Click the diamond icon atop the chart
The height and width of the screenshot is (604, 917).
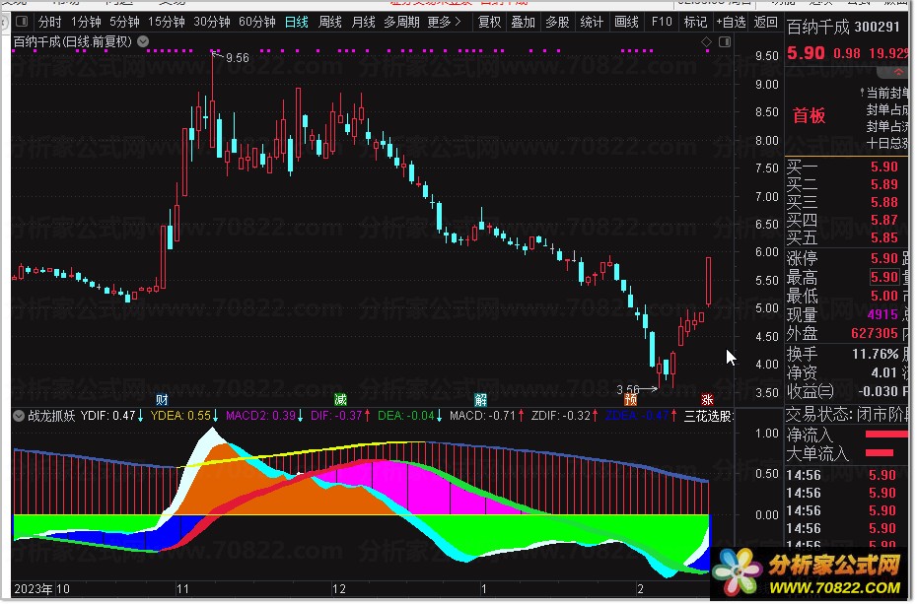[706, 41]
